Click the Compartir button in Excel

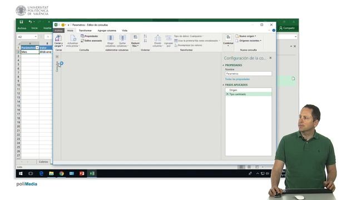point(287,28)
